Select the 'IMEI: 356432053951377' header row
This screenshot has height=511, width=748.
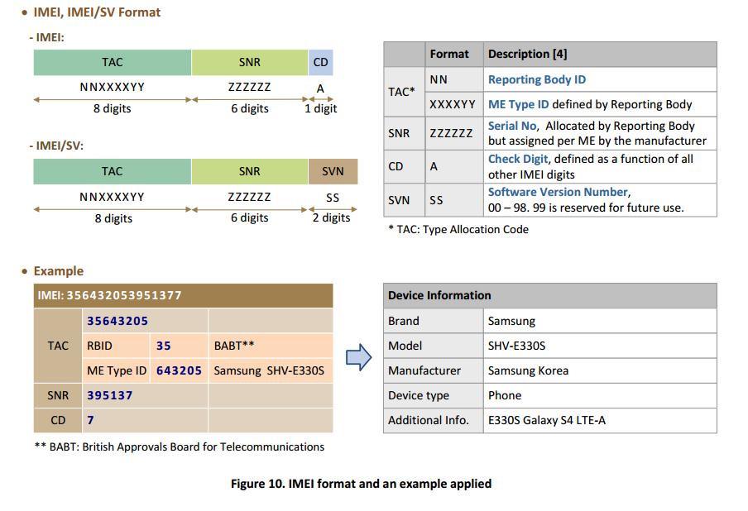(x=183, y=295)
